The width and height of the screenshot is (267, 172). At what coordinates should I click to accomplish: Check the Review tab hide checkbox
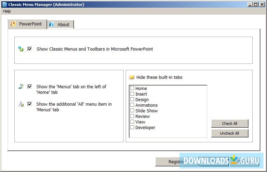pyautogui.click(x=132, y=116)
